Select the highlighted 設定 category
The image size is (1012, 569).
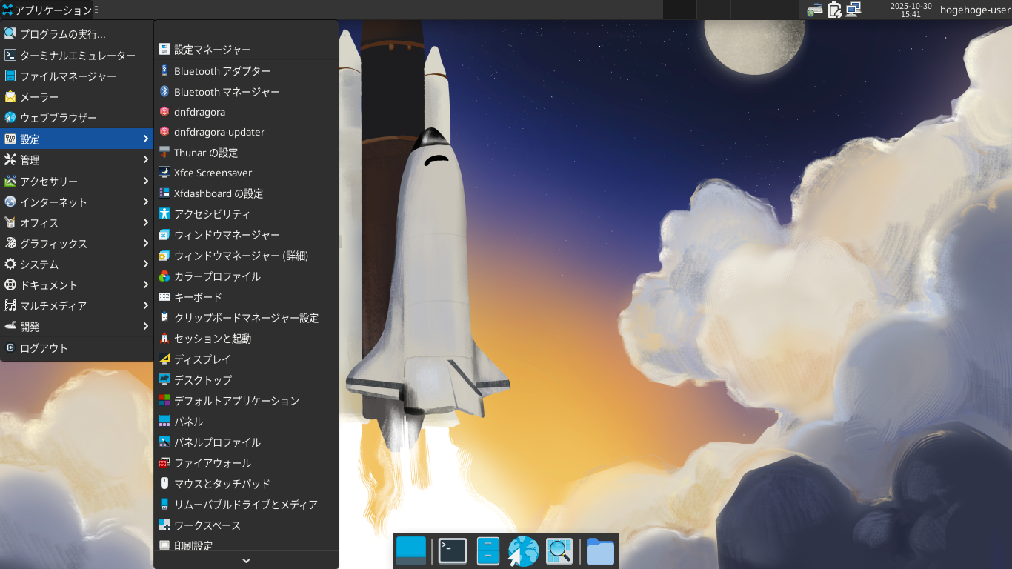coord(77,139)
